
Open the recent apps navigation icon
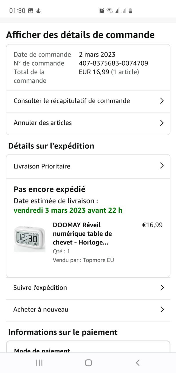click(x=39, y=363)
